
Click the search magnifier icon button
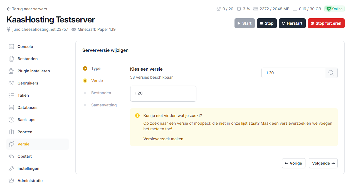tap(331, 73)
